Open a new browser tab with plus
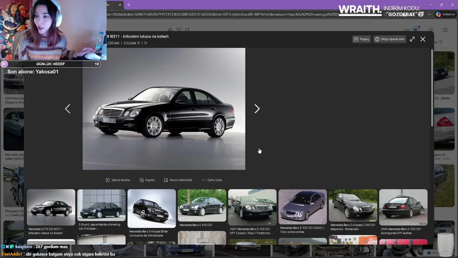The height and width of the screenshot is (258, 458). [128, 5]
